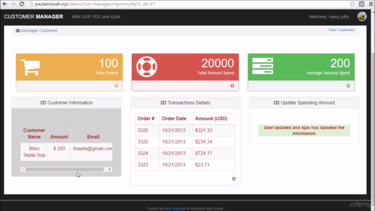Select order number 3325

143,142
